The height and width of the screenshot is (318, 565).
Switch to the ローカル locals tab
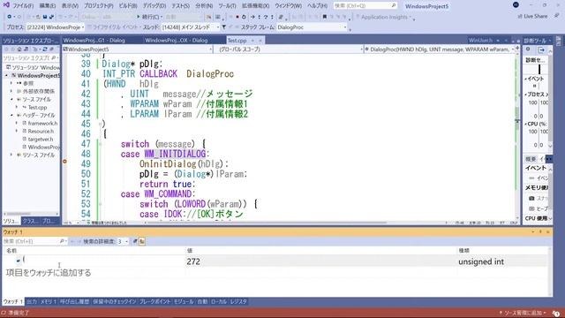pyautogui.click(x=219, y=301)
